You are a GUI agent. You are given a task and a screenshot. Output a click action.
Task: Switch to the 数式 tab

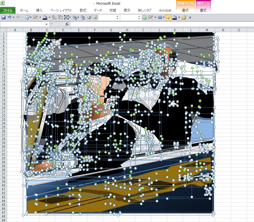(x=83, y=11)
